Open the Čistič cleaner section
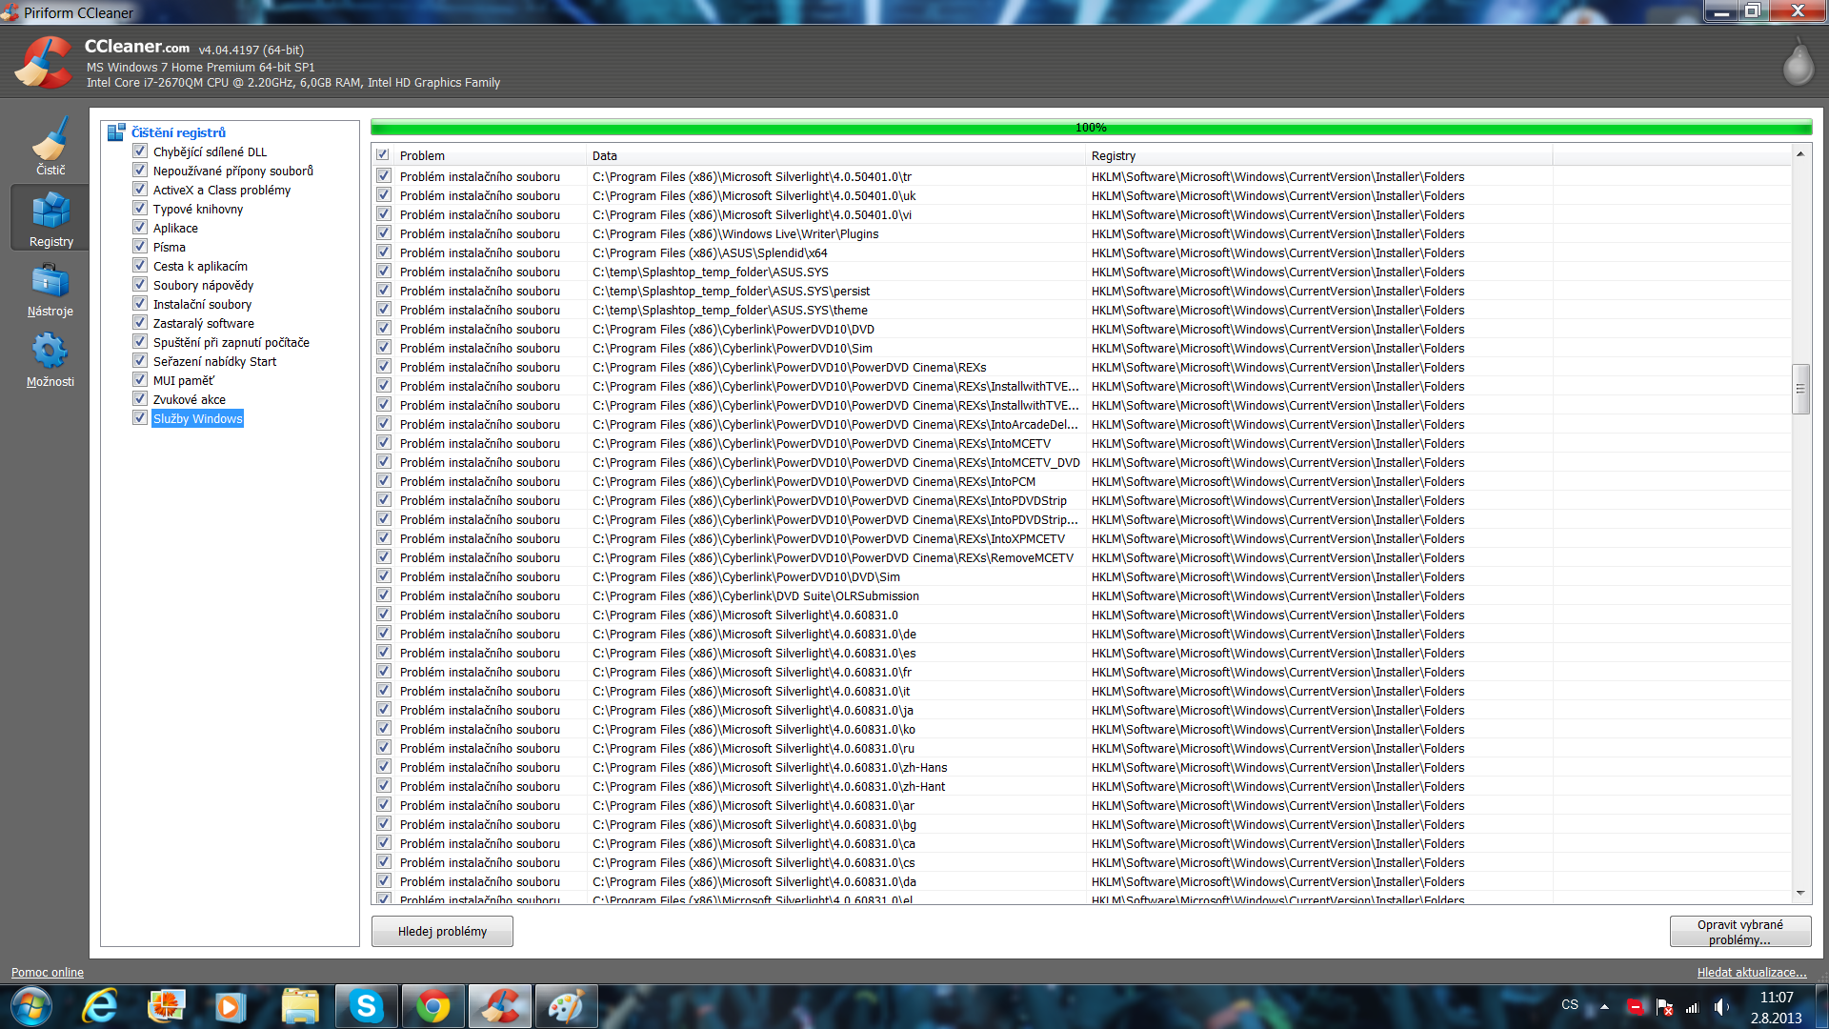1829x1029 pixels. [x=50, y=145]
